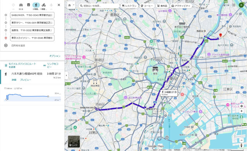Click the プレビュー preview link
247x151 pixels.
point(25,80)
